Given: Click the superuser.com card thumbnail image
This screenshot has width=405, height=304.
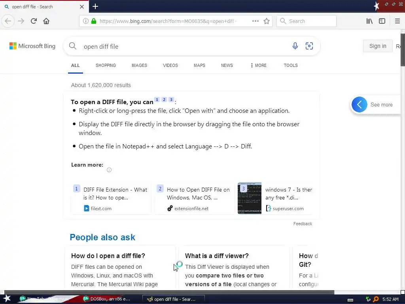Looking at the screenshot, I should coord(250,198).
